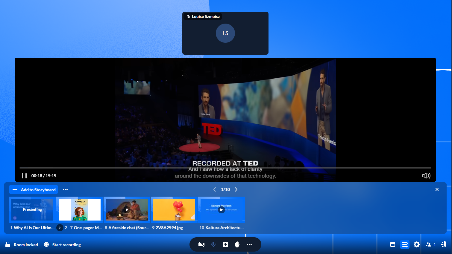
Task: Open more options in center toolbar
Action: click(249, 244)
